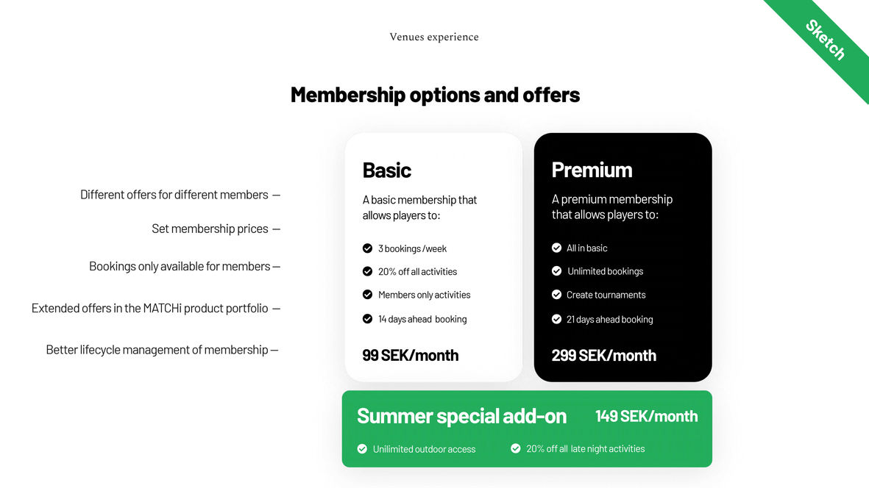Select the Unlimited bookings check icon
This screenshot has height=488, width=869.
click(x=557, y=271)
